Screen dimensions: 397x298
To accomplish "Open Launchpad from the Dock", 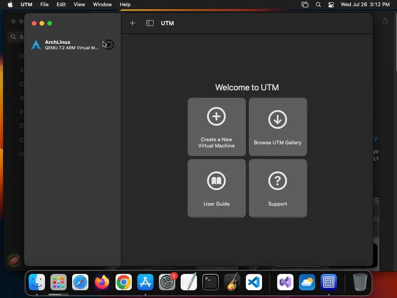I will pos(59,282).
